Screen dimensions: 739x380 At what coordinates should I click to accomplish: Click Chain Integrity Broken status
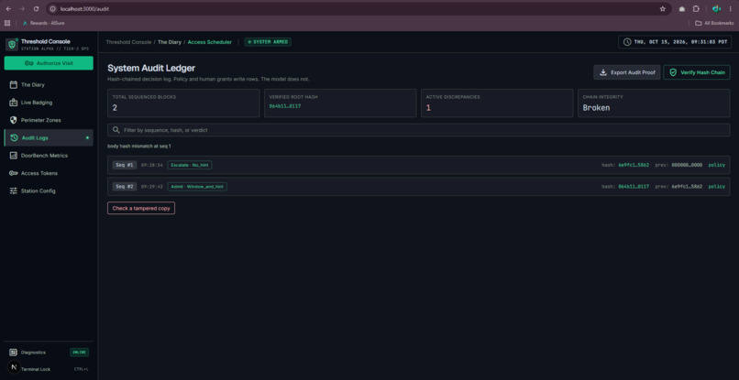[x=596, y=108]
